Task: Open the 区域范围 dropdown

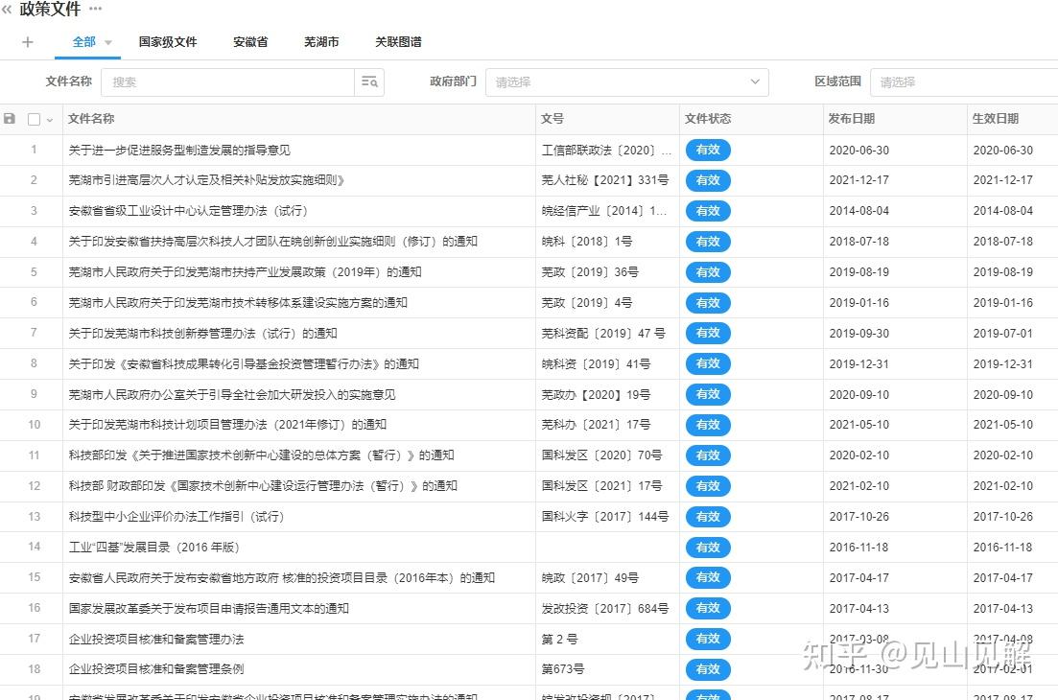Action: (x=964, y=82)
